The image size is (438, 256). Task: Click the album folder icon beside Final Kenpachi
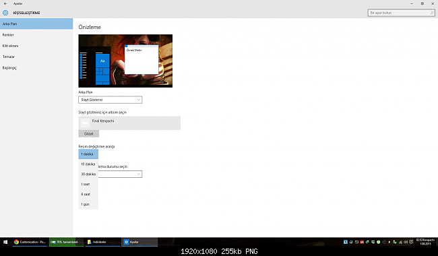tap(85, 123)
